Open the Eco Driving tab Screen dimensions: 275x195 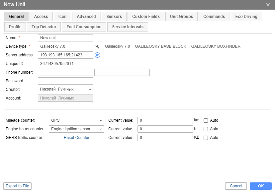pos(246,17)
